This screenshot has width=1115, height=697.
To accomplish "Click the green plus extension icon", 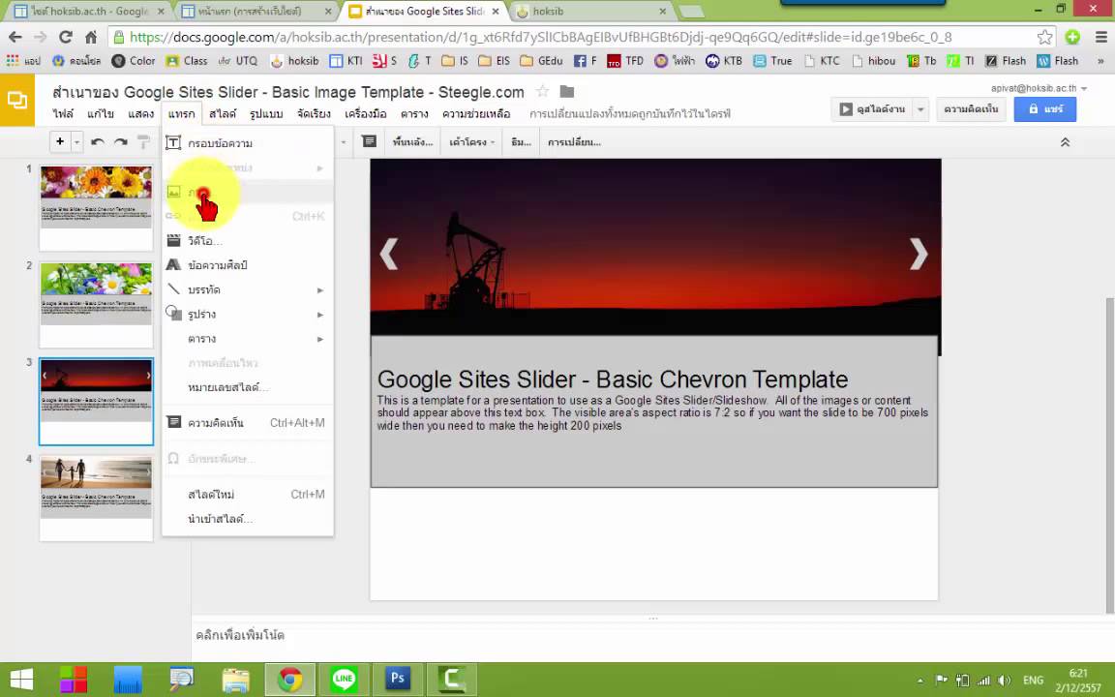I will [1072, 37].
